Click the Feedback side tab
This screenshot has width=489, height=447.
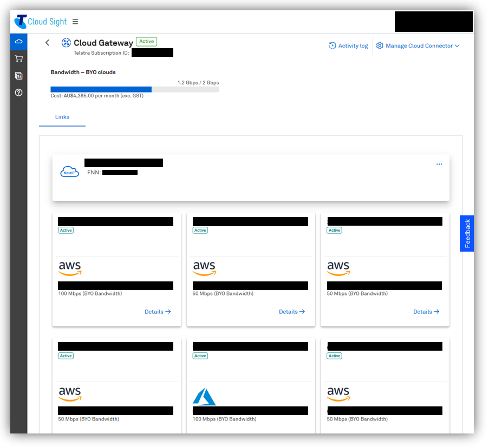pos(467,233)
